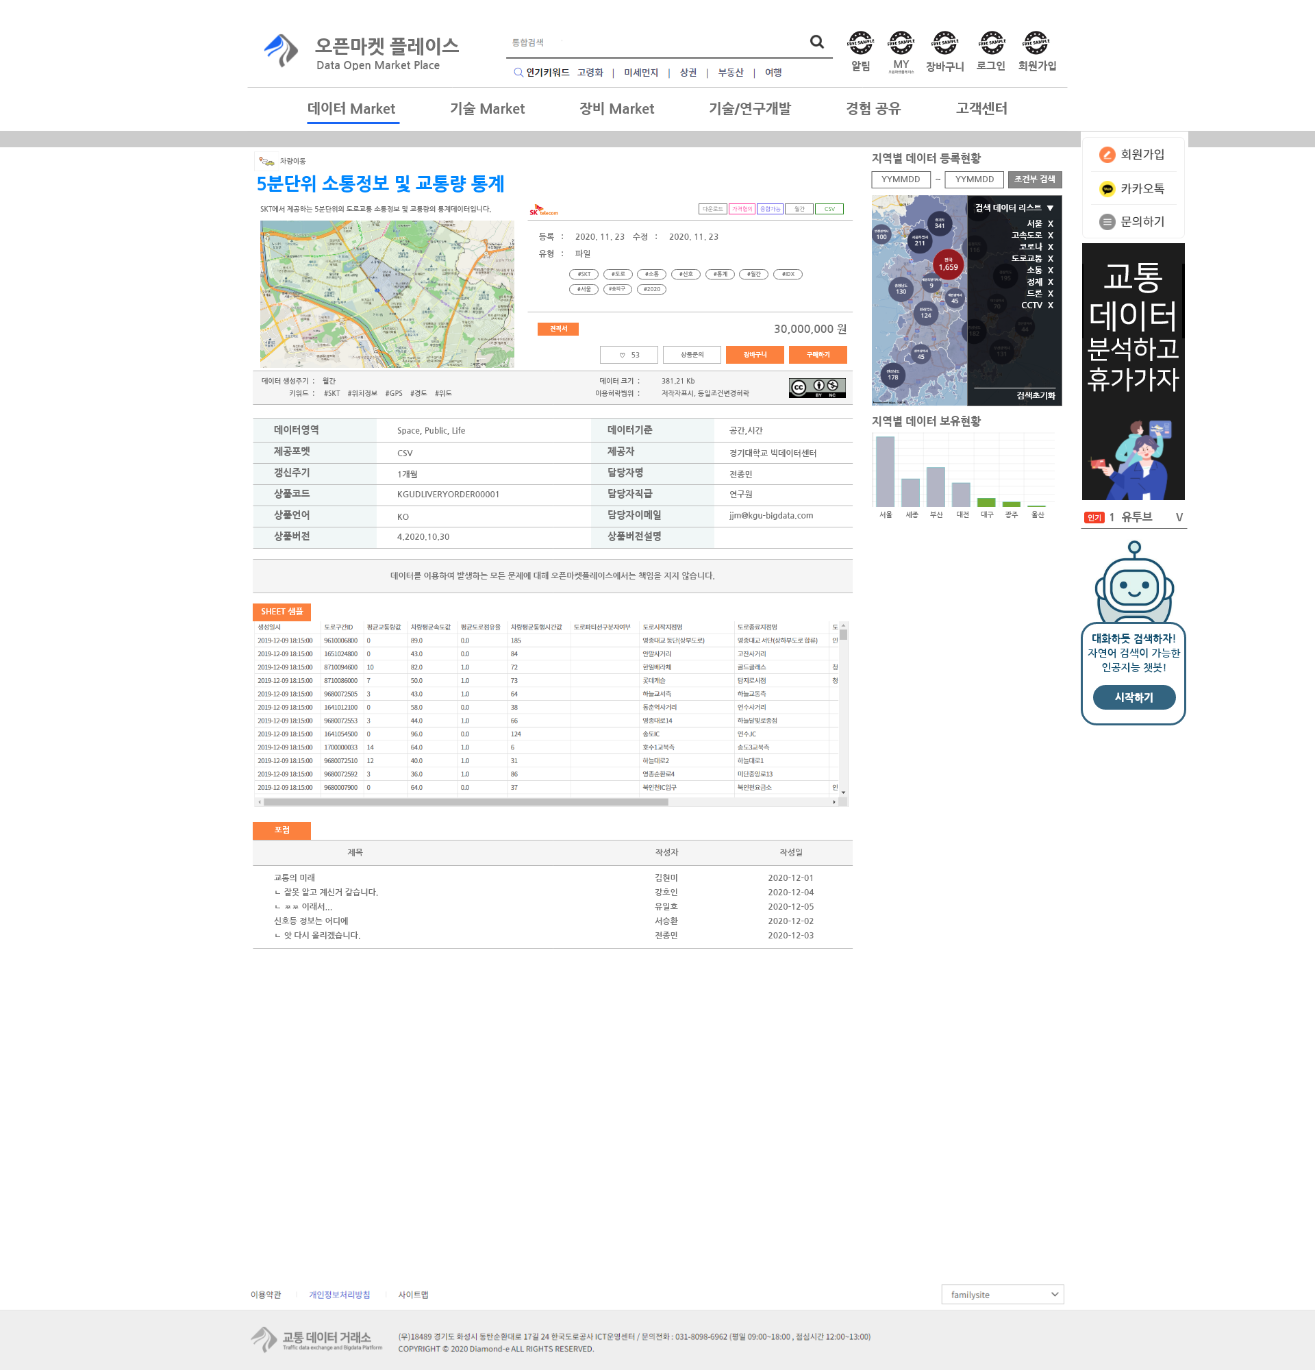Open the familysite dropdown
The image size is (1315, 1370).
click(x=1002, y=1295)
